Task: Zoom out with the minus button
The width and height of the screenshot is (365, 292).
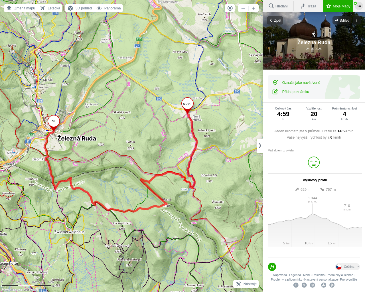Action: click(243, 8)
